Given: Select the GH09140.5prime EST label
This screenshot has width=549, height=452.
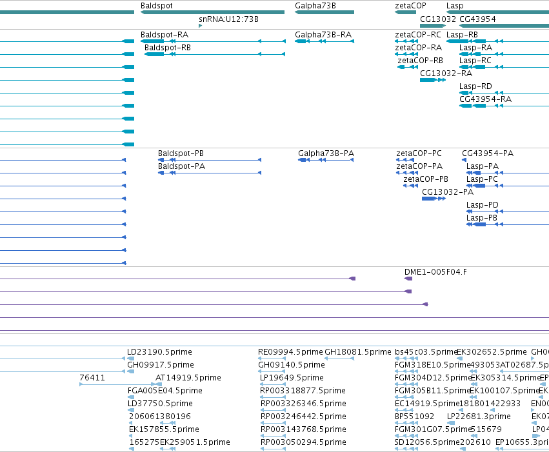Looking at the screenshot, I should [x=292, y=365].
